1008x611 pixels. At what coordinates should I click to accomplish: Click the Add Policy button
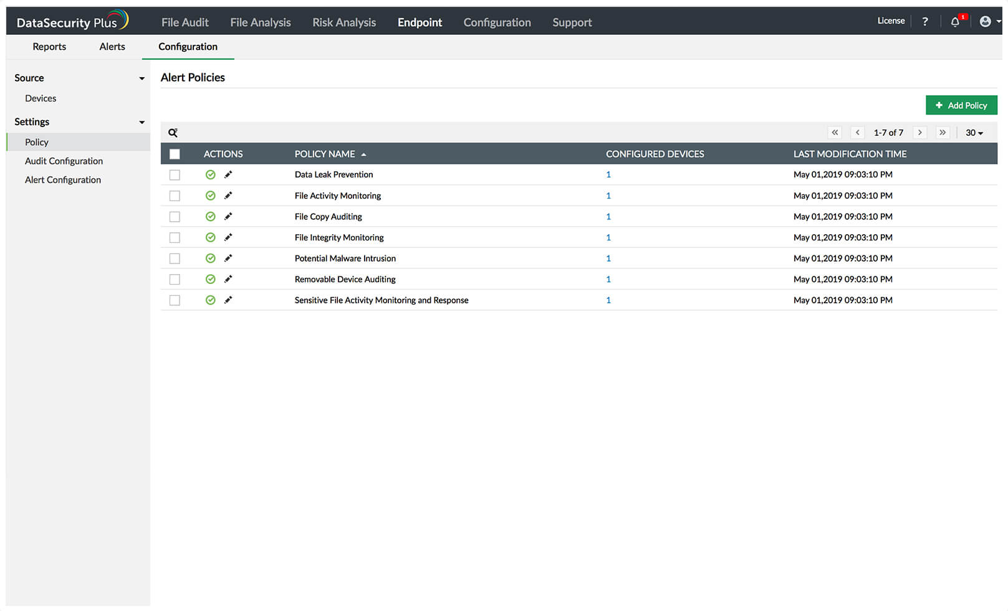[x=961, y=105]
